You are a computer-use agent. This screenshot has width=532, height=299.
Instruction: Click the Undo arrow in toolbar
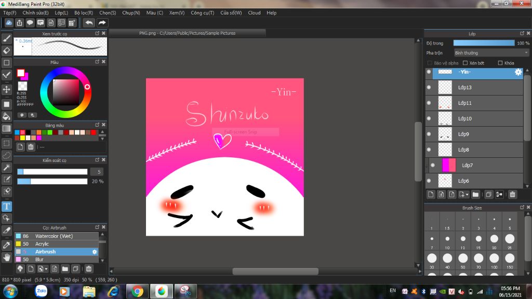(x=89, y=23)
